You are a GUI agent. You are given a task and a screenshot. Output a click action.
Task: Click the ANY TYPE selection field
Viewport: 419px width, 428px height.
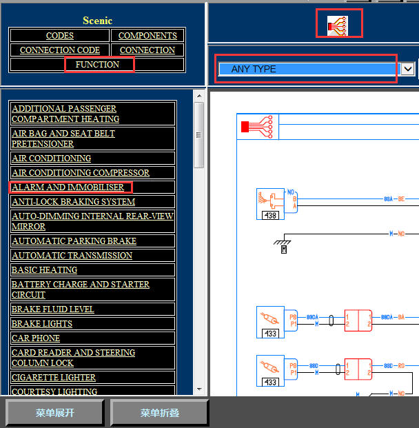pos(309,69)
